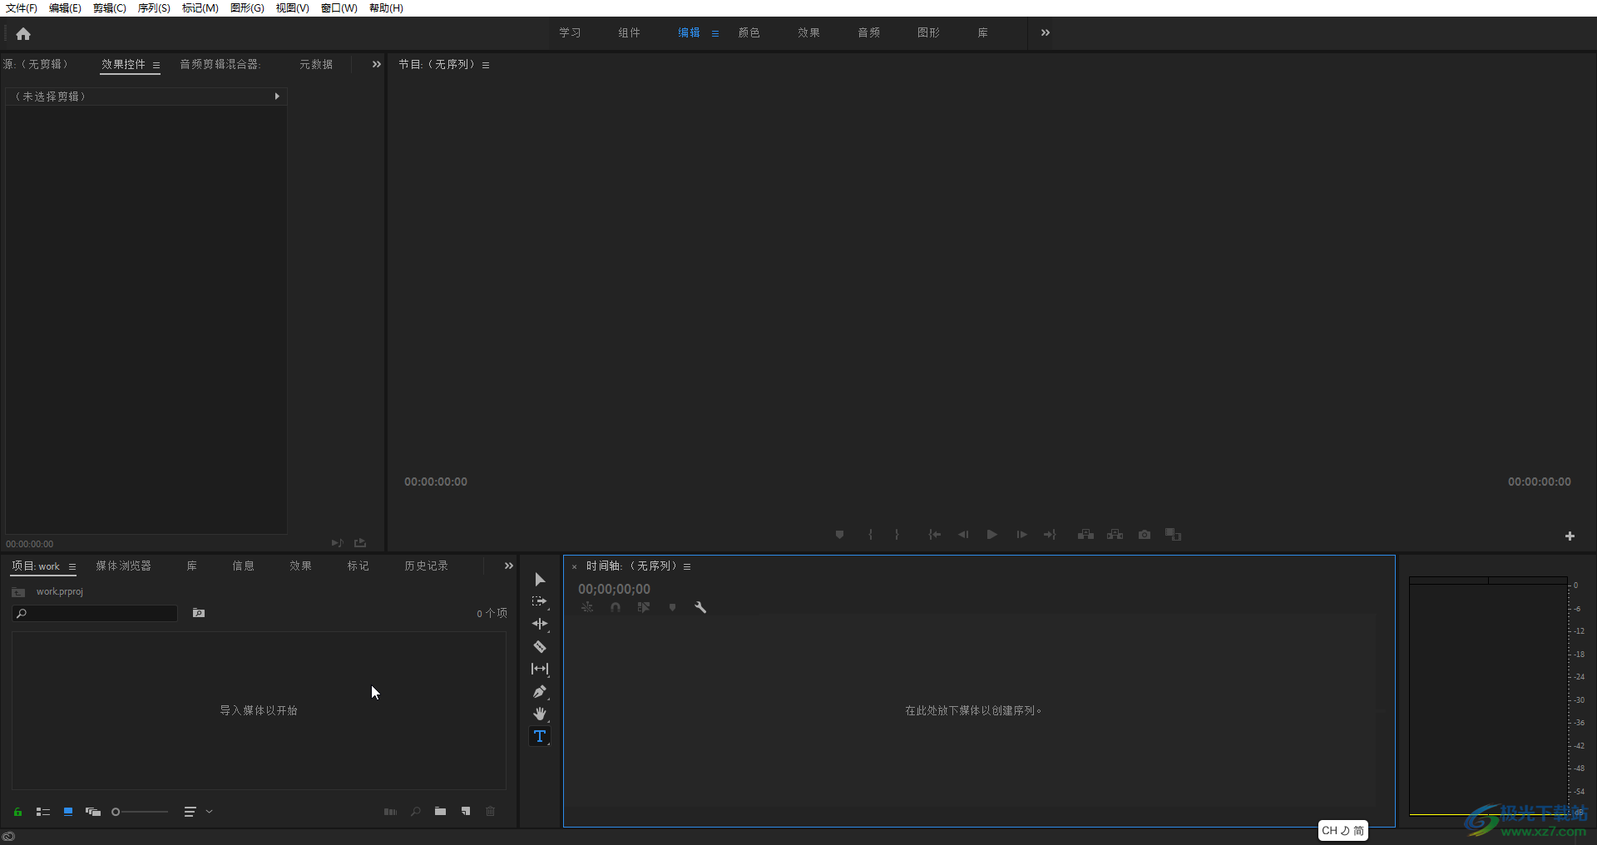Toggle timeline Snap magnet
Viewport: 1597px width, 845px height.
click(x=616, y=608)
